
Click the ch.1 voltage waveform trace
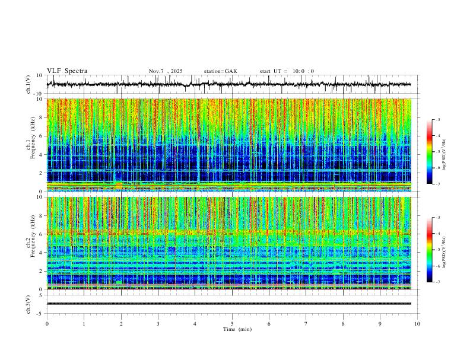pyautogui.click(x=229, y=84)
